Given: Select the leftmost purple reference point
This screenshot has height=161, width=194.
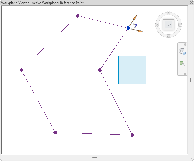Looking at the screenshot, I should 21,70.
